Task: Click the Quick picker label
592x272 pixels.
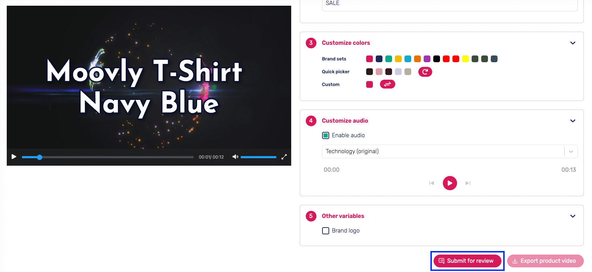Action: coord(336,72)
